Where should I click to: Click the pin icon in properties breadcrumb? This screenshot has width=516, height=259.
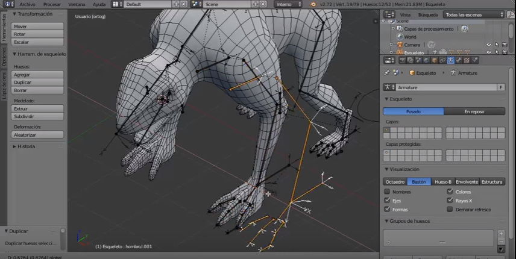click(x=387, y=73)
